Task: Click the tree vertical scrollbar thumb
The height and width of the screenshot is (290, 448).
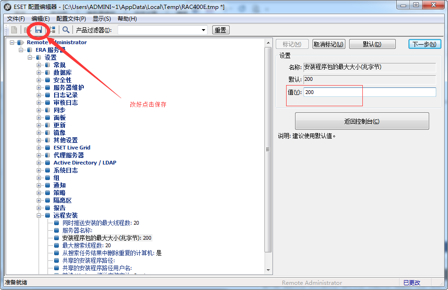Action: pos(268,149)
